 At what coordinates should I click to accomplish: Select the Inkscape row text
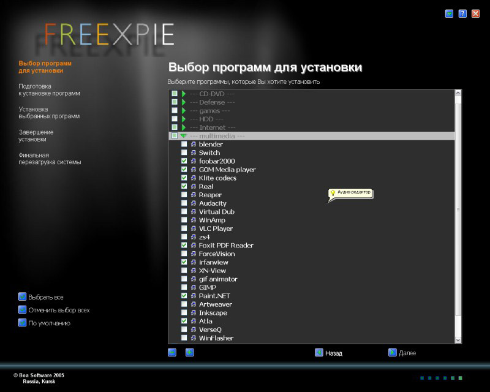pyautogui.click(x=213, y=313)
